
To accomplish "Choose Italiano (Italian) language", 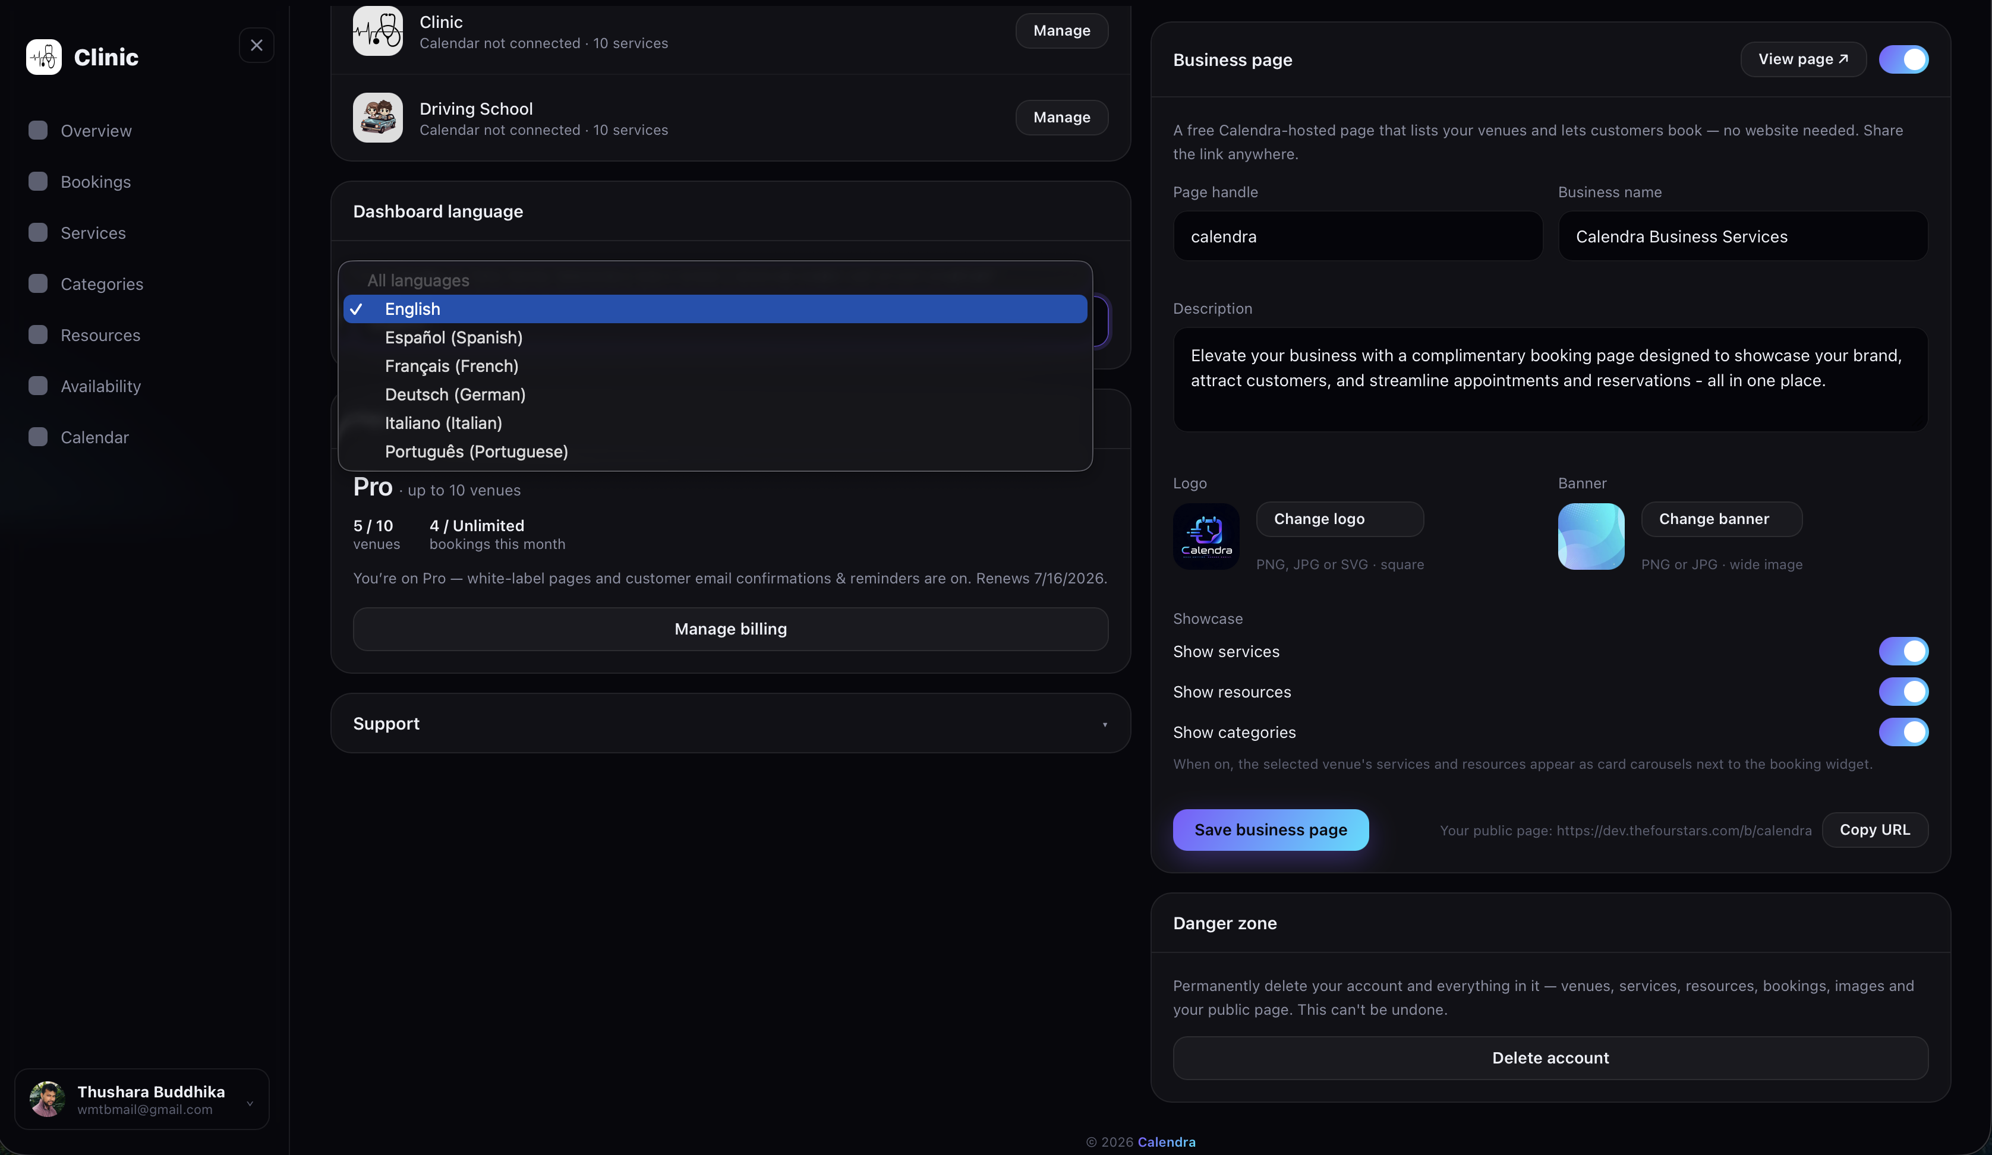I will 714,423.
